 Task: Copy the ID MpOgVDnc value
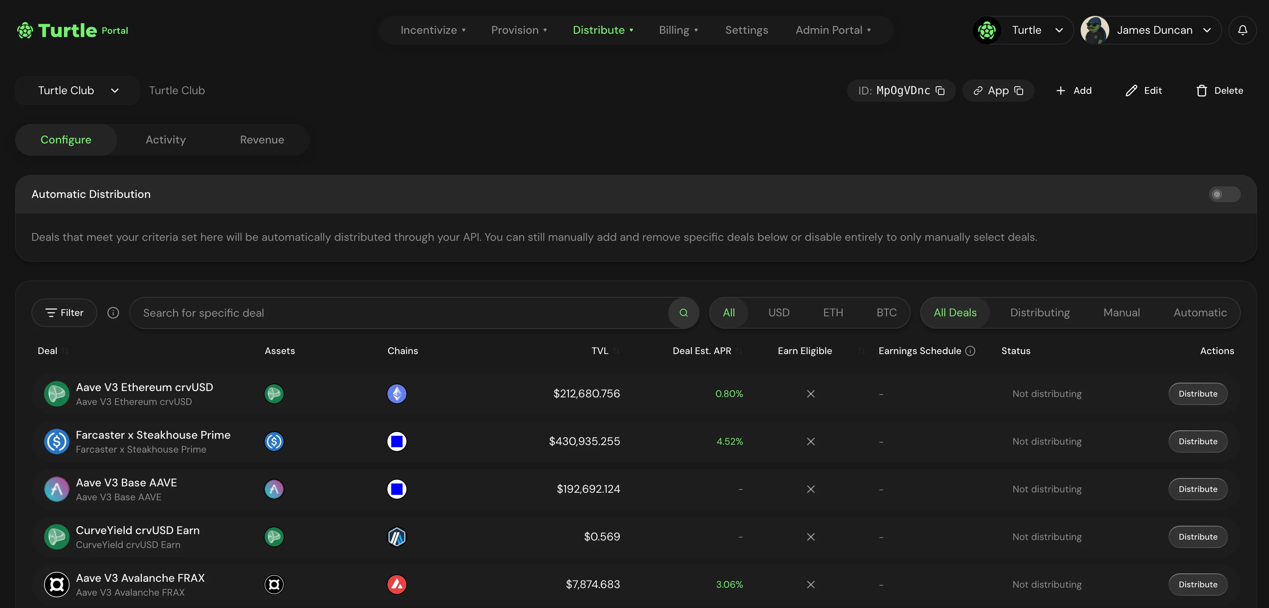pyautogui.click(x=940, y=91)
